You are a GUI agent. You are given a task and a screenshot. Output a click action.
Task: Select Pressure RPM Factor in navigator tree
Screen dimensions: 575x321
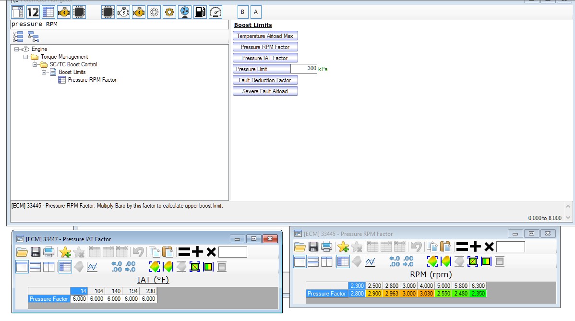[x=92, y=80]
